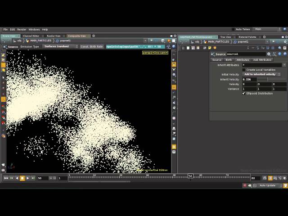Image resolution: width=288 pixels, height=216 pixels.
Task: Click the Const. Birth Rate label button
Action: (x=92, y=47)
